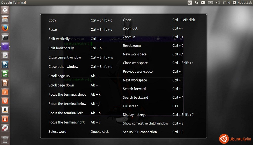Open System Settings from the dock
Image resolution: width=253 pixels, height=145 pixels.
(x=5, y=128)
